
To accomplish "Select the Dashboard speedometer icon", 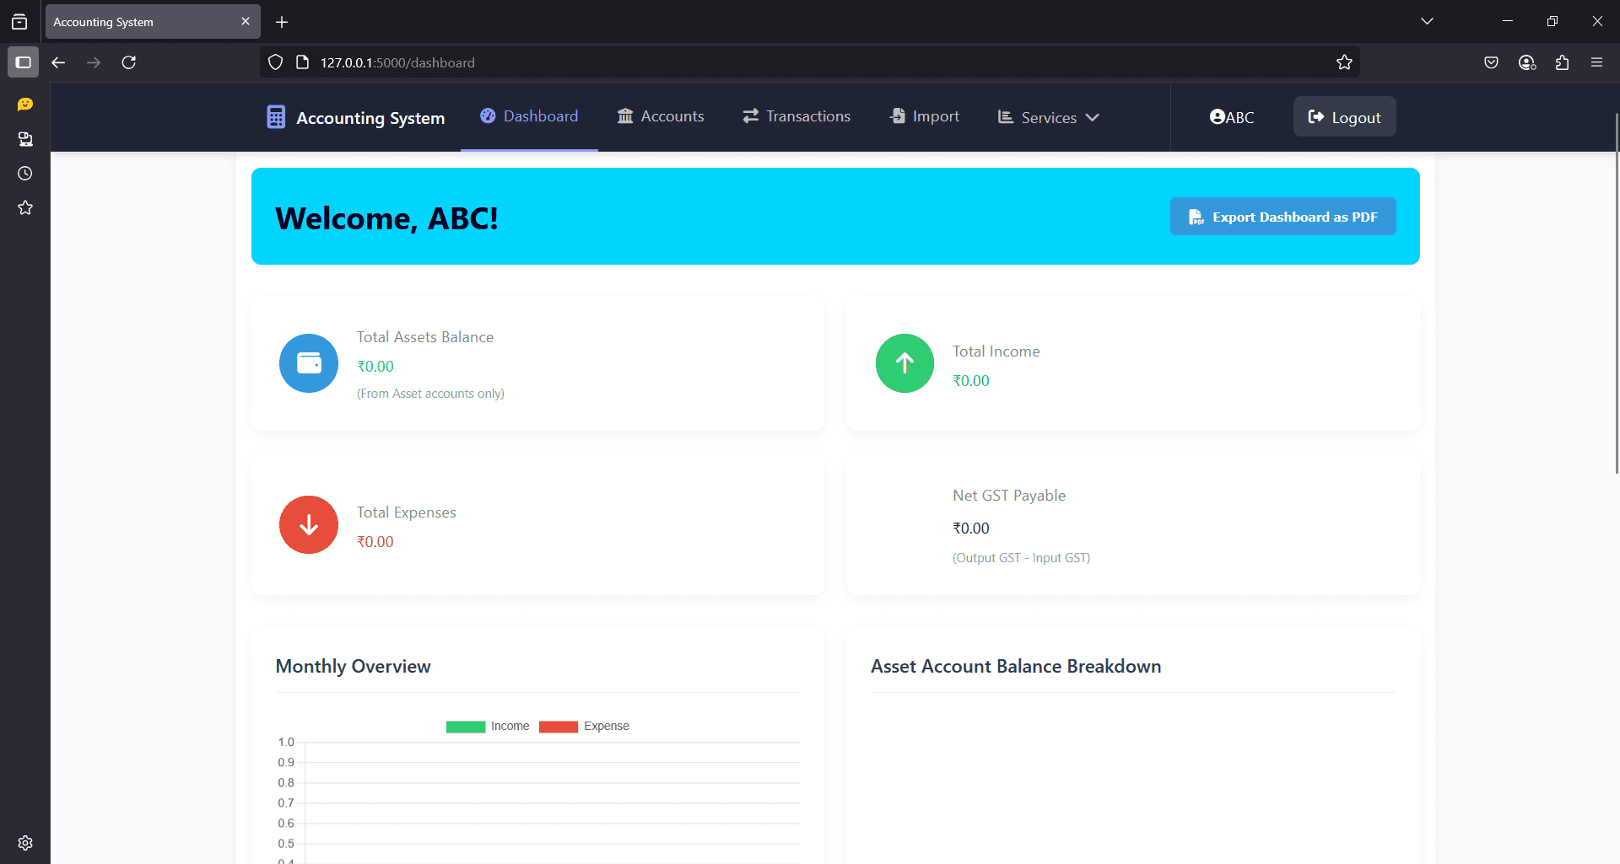I will click(x=487, y=115).
